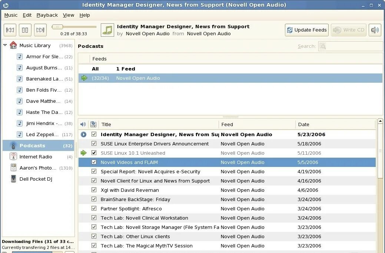The width and height of the screenshot is (385, 253).
Task: Click the Downloading Files status text
Action: pos(37,241)
